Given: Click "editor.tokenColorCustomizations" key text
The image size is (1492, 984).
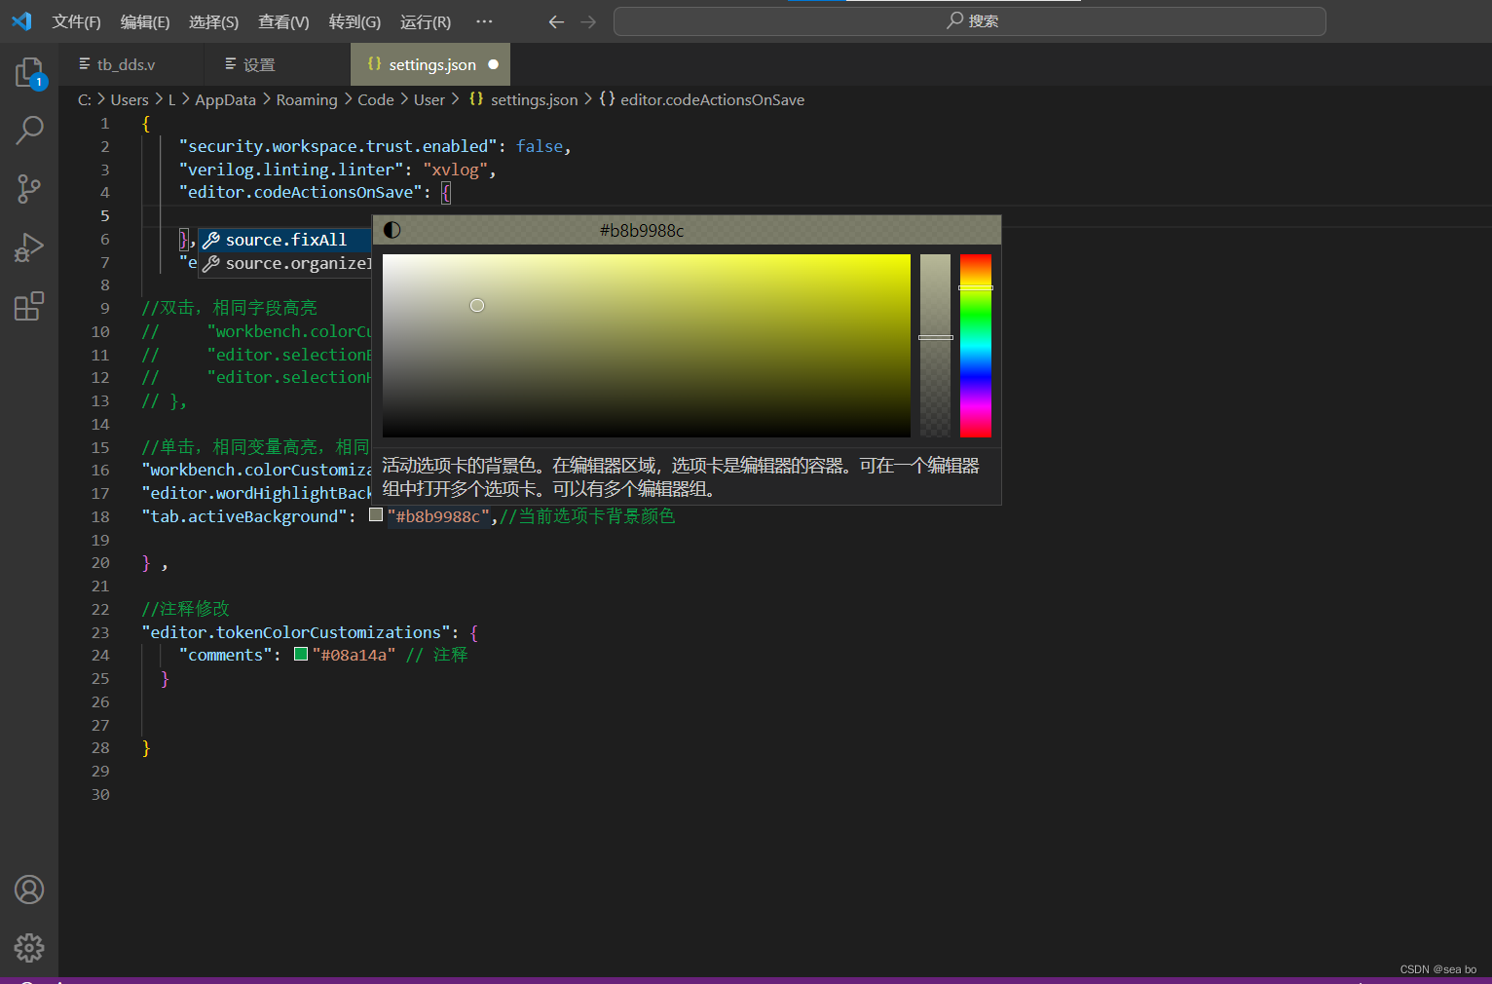Looking at the screenshot, I should tap(296, 632).
